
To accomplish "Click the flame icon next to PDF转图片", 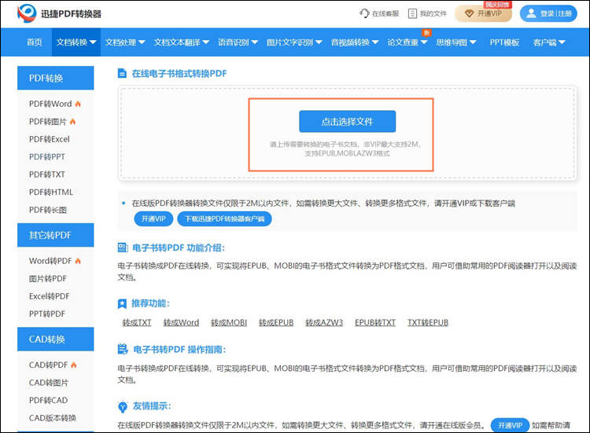I will (72, 121).
